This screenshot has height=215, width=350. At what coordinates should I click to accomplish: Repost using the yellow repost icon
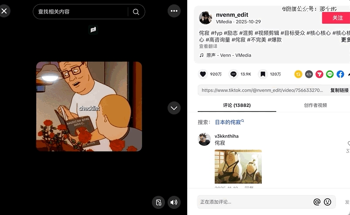(x=298, y=74)
